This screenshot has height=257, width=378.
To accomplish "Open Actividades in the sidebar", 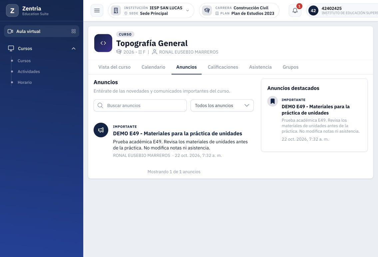I will click(29, 71).
